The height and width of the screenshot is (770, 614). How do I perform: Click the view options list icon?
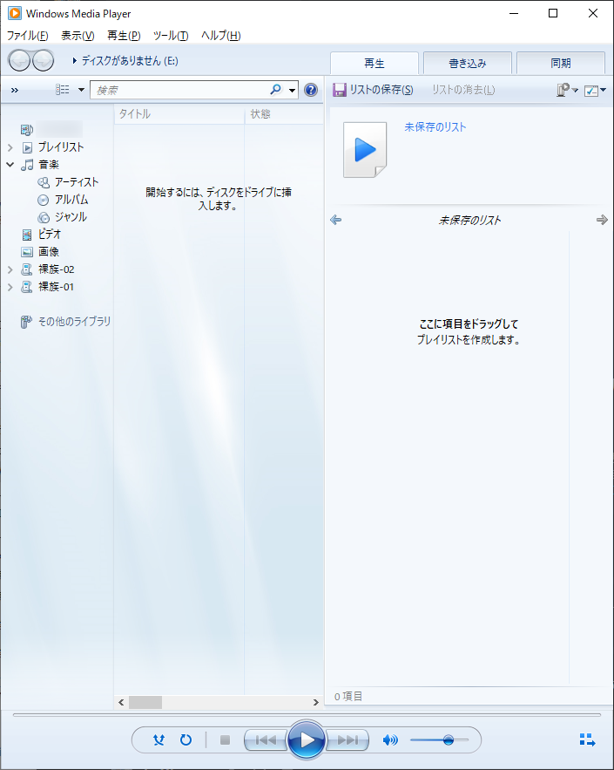coord(63,89)
